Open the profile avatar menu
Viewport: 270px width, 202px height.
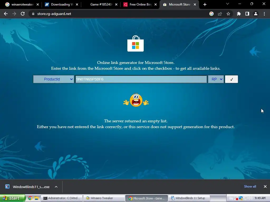[x=256, y=14]
